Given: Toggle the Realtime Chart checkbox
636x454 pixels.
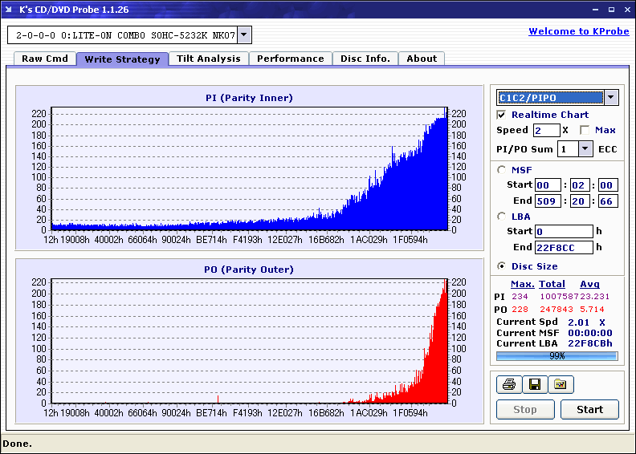Looking at the screenshot, I should tap(501, 115).
